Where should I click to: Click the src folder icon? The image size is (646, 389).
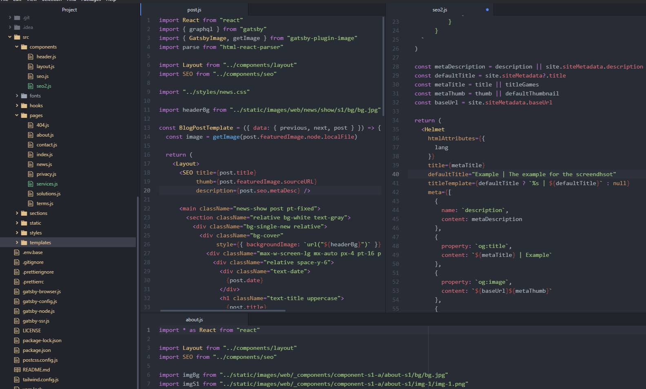click(x=17, y=37)
